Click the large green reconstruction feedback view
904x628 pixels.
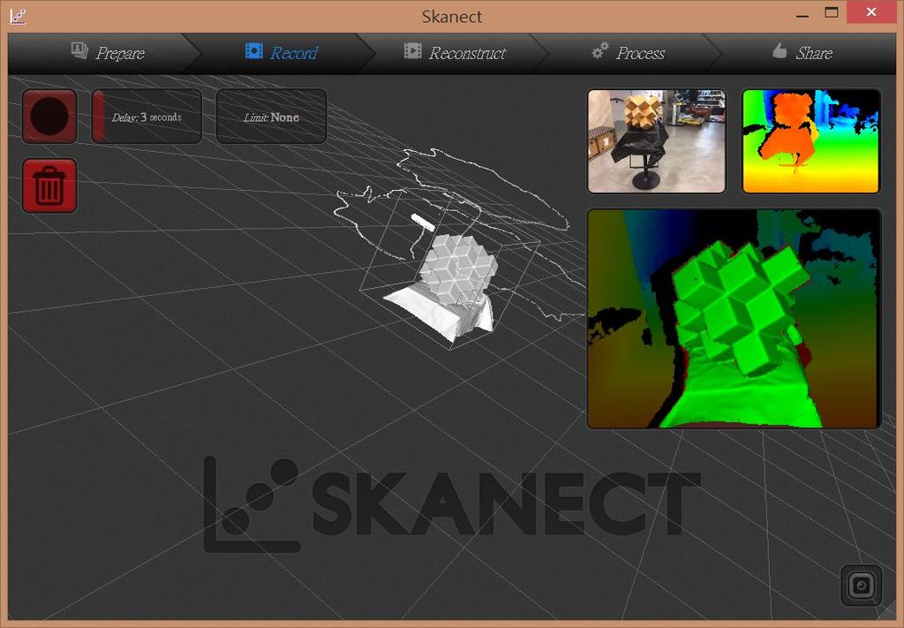734,319
